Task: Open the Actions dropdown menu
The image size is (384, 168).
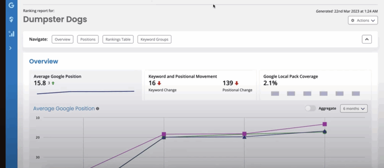Action: point(363,20)
